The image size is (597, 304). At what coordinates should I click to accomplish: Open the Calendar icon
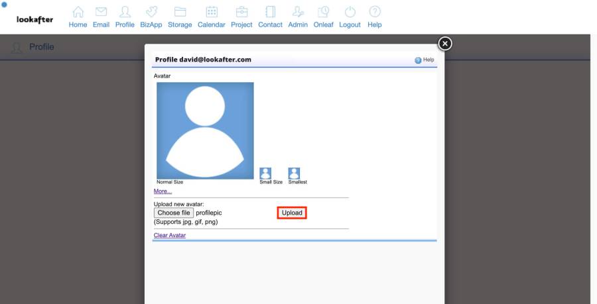pyautogui.click(x=211, y=13)
